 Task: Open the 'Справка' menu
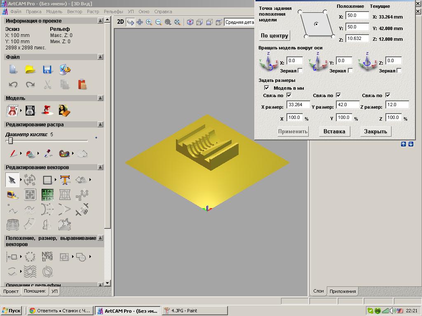click(x=163, y=12)
